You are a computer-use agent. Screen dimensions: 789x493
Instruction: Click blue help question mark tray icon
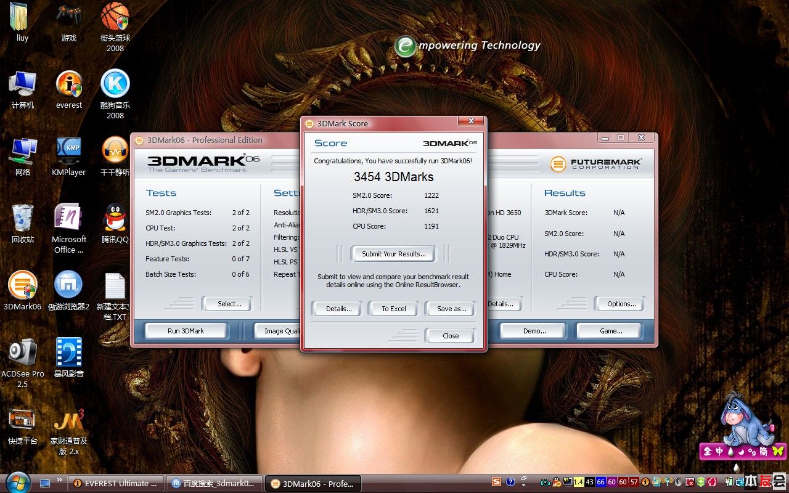click(510, 482)
